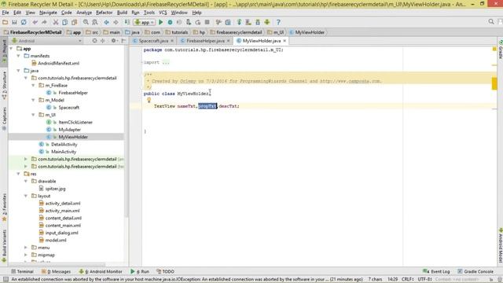Select content_detail.xml layout file
The image size is (503, 283).
click(x=60, y=219)
